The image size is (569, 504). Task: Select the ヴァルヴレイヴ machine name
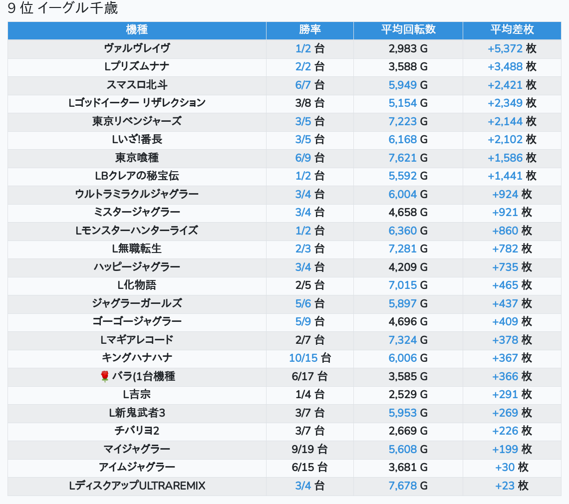tap(137, 48)
